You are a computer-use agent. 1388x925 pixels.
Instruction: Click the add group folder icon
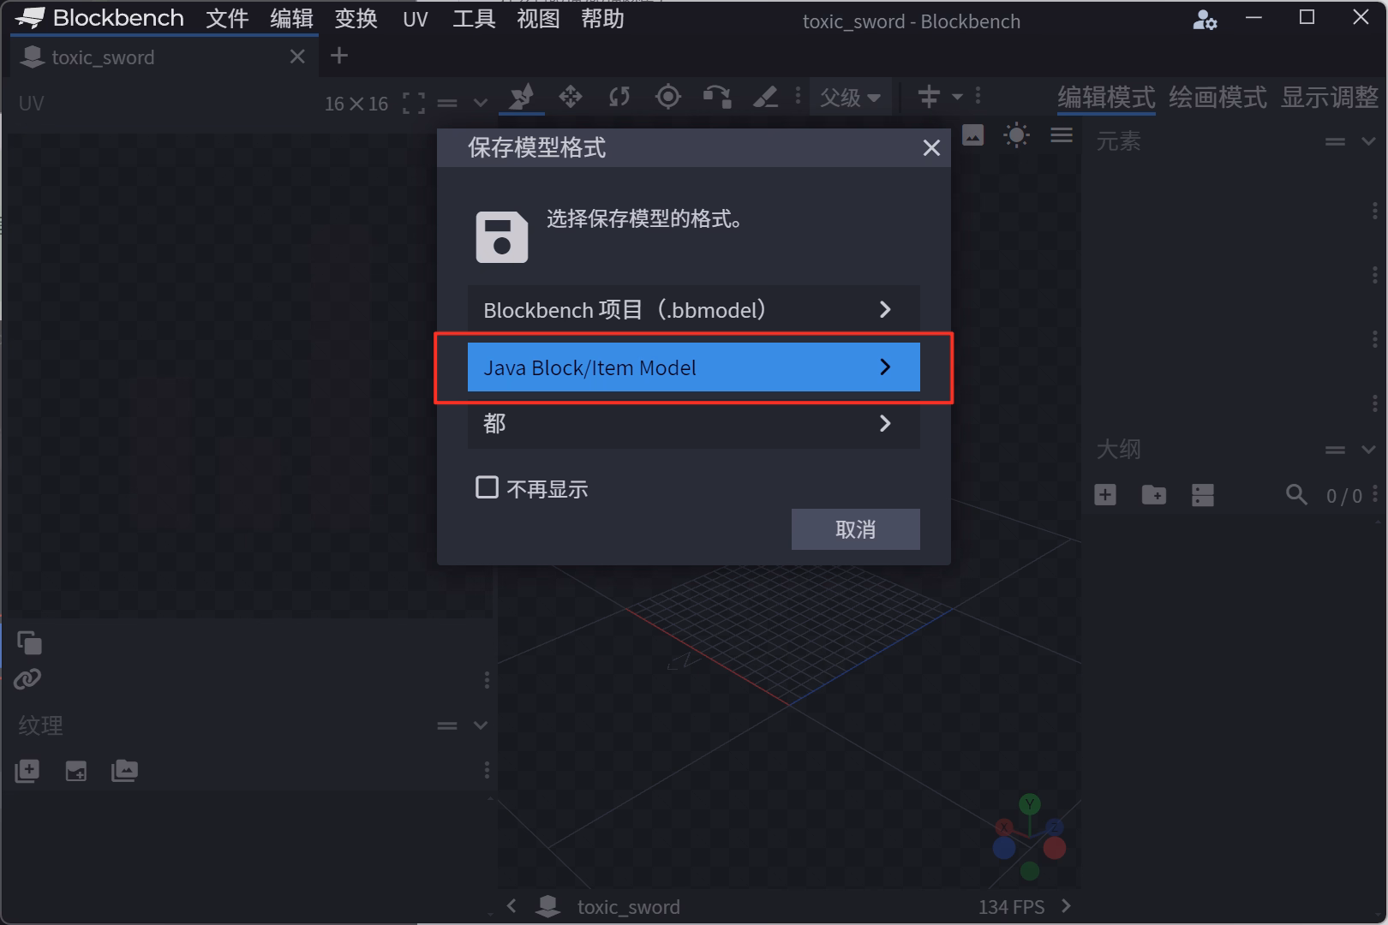pyautogui.click(x=1153, y=495)
